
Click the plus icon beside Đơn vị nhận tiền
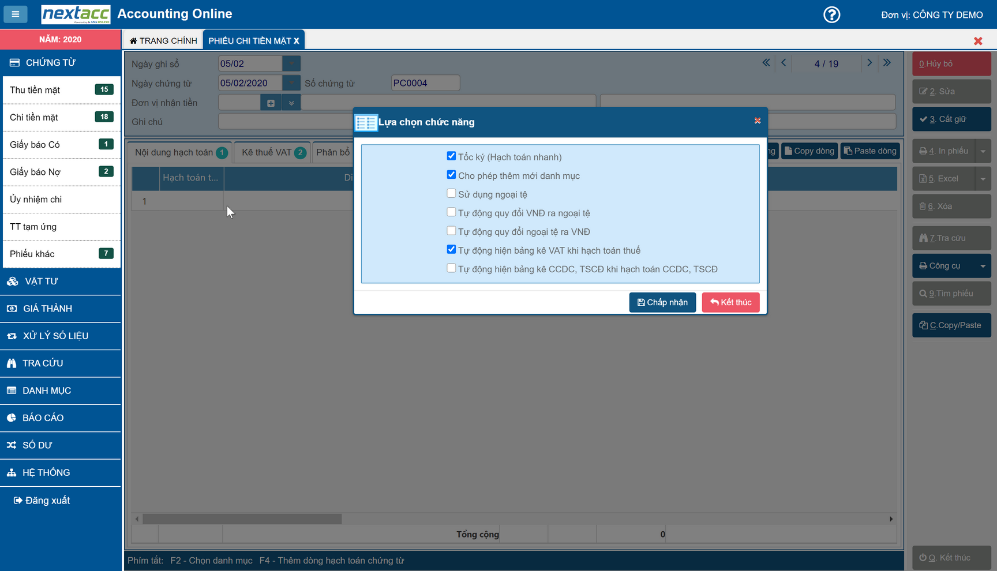[271, 103]
